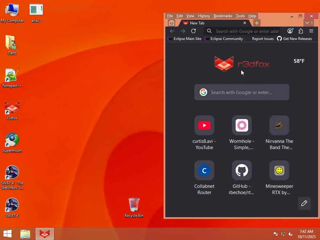The width and height of the screenshot is (320, 240).
Task: Open the History menu
Action: (x=204, y=16)
